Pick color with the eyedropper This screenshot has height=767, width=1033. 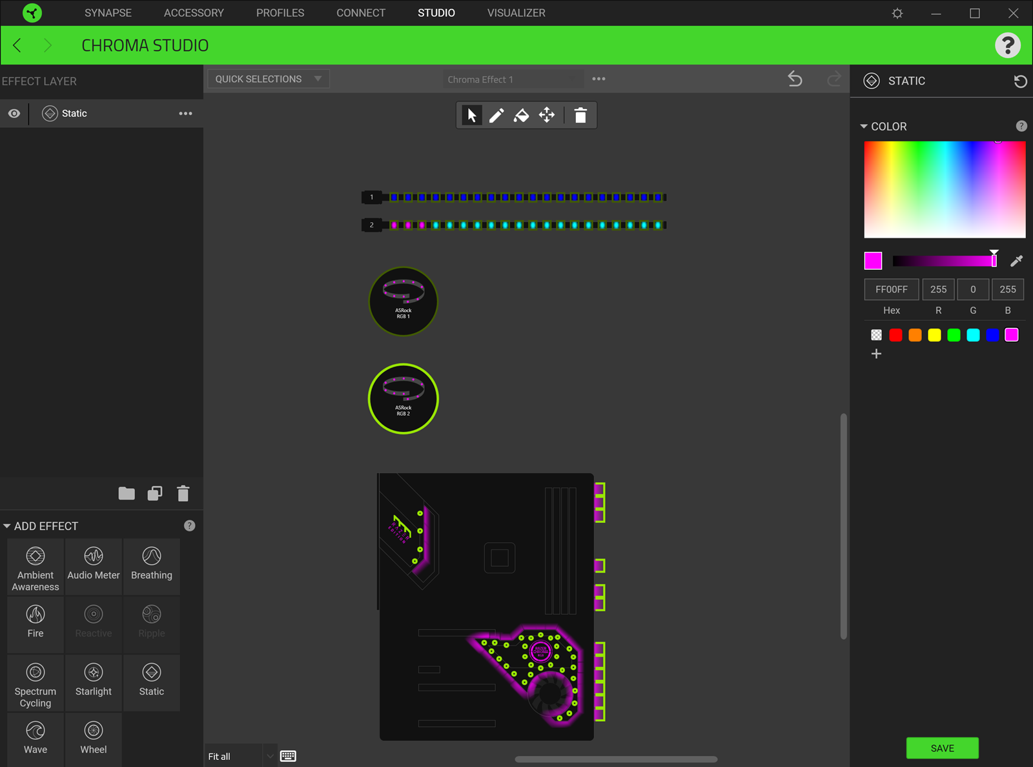(1016, 261)
